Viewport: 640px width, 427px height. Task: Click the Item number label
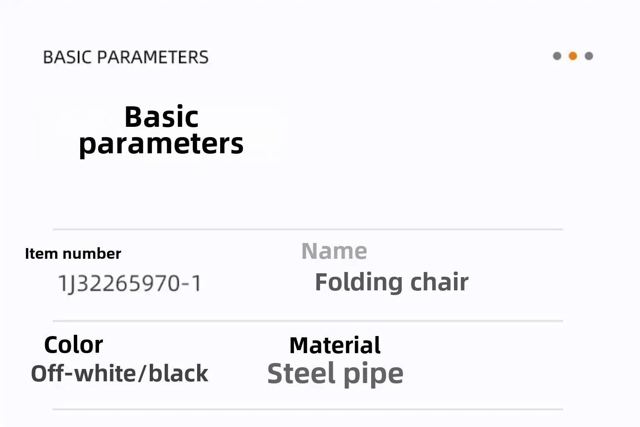pyautogui.click(x=73, y=254)
